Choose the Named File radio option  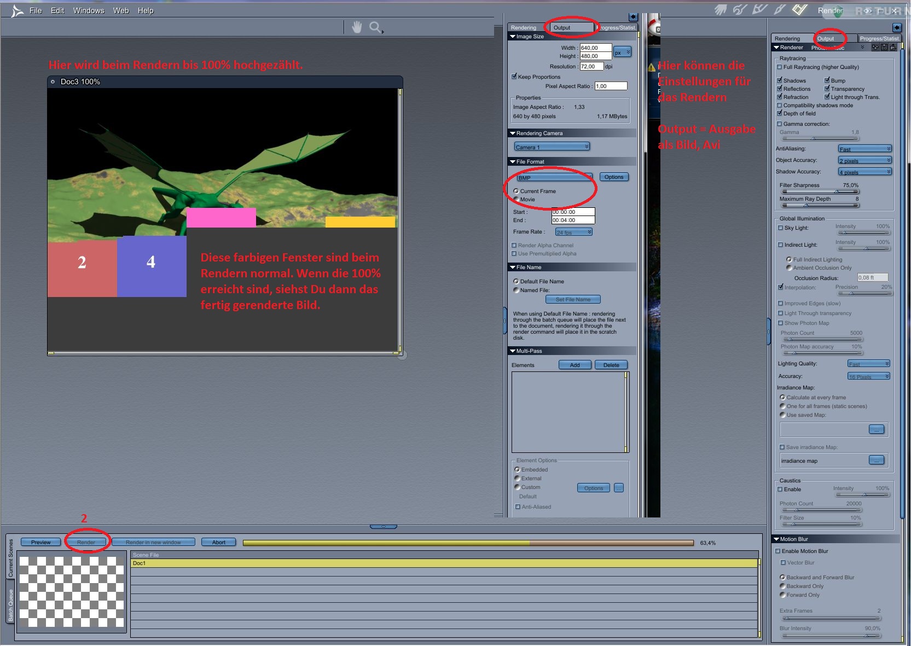516,290
